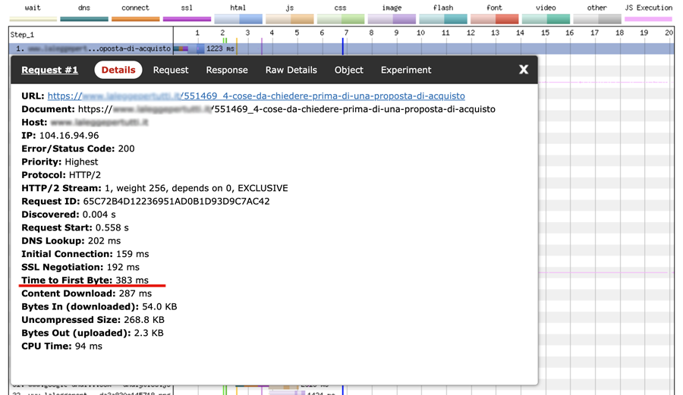Image resolution: width=683 pixels, height=395 pixels.
Task: Click the Priority: Highest line
Action: pyautogui.click(x=60, y=161)
